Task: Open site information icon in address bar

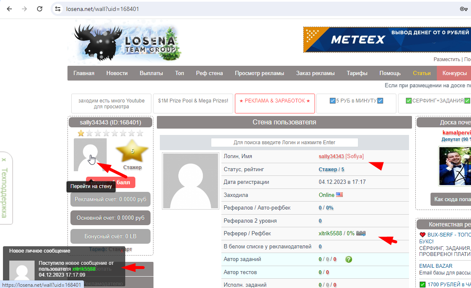Action: point(58,9)
